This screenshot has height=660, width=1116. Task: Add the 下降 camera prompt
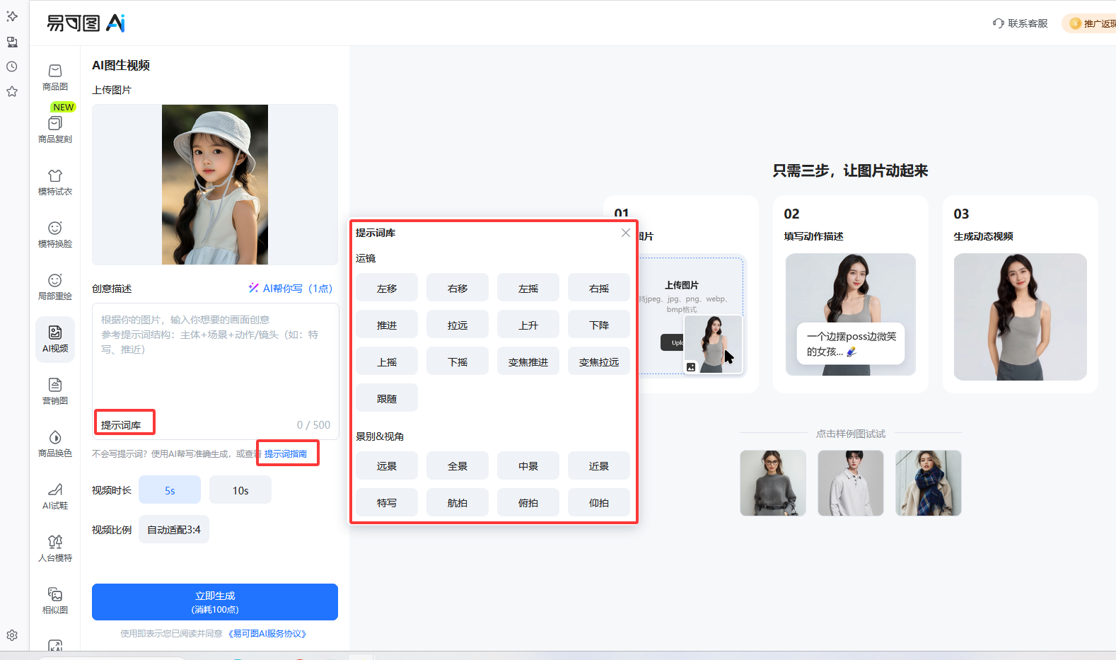pyautogui.click(x=599, y=325)
